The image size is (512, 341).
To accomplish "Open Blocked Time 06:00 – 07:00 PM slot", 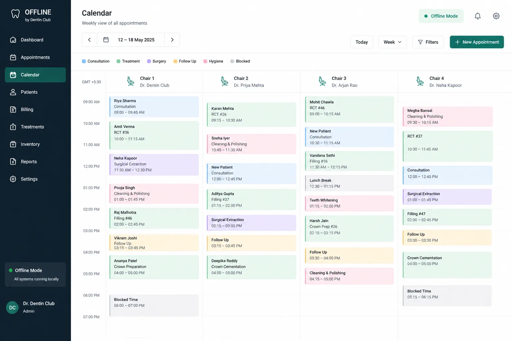I will pos(154,305).
